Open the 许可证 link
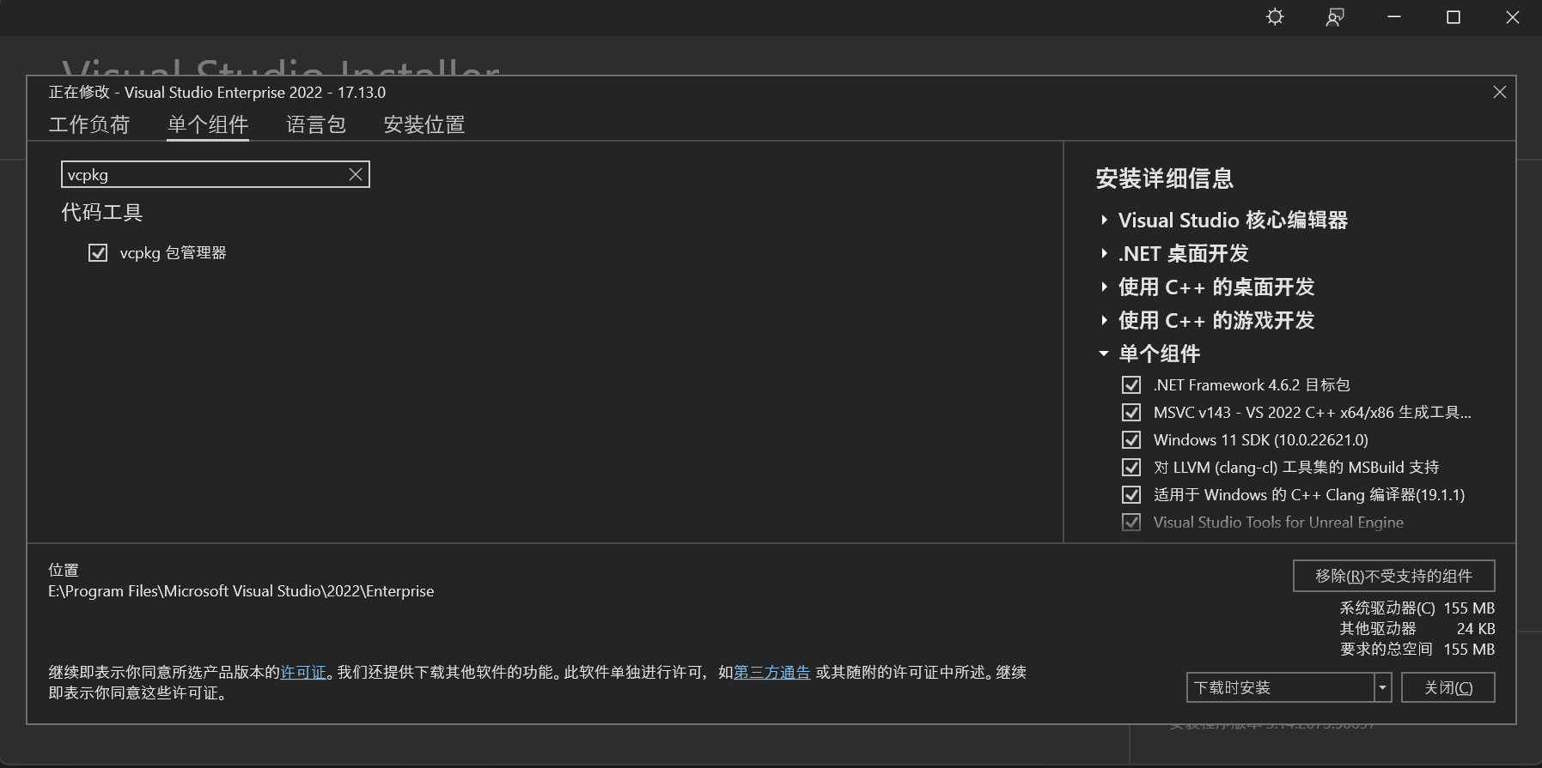This screenshot has width=1542, height=768. coord(304,672)
